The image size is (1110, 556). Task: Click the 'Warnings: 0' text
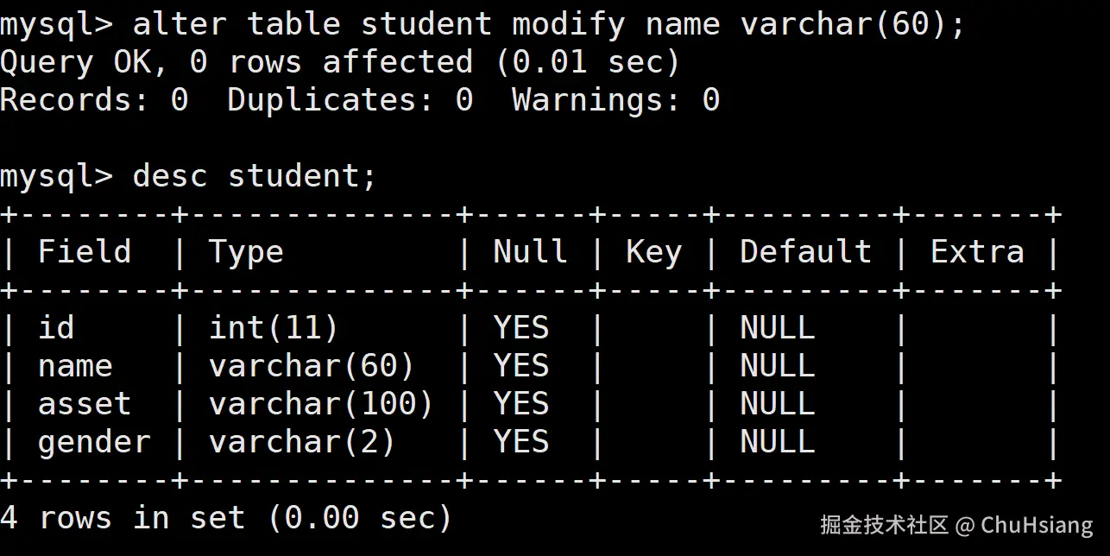(615, 100)
